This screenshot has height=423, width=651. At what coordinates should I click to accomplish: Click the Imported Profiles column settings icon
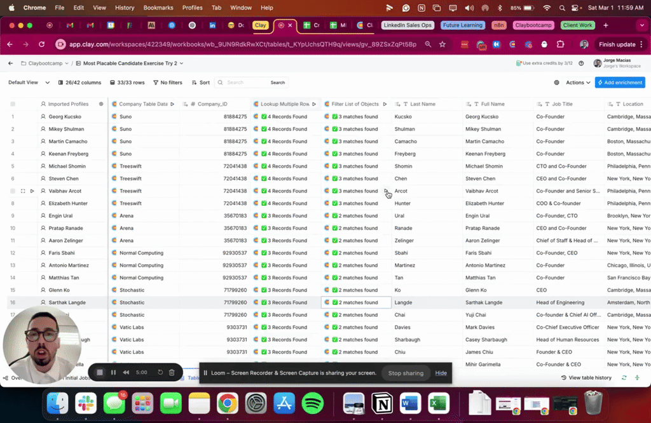100,104
